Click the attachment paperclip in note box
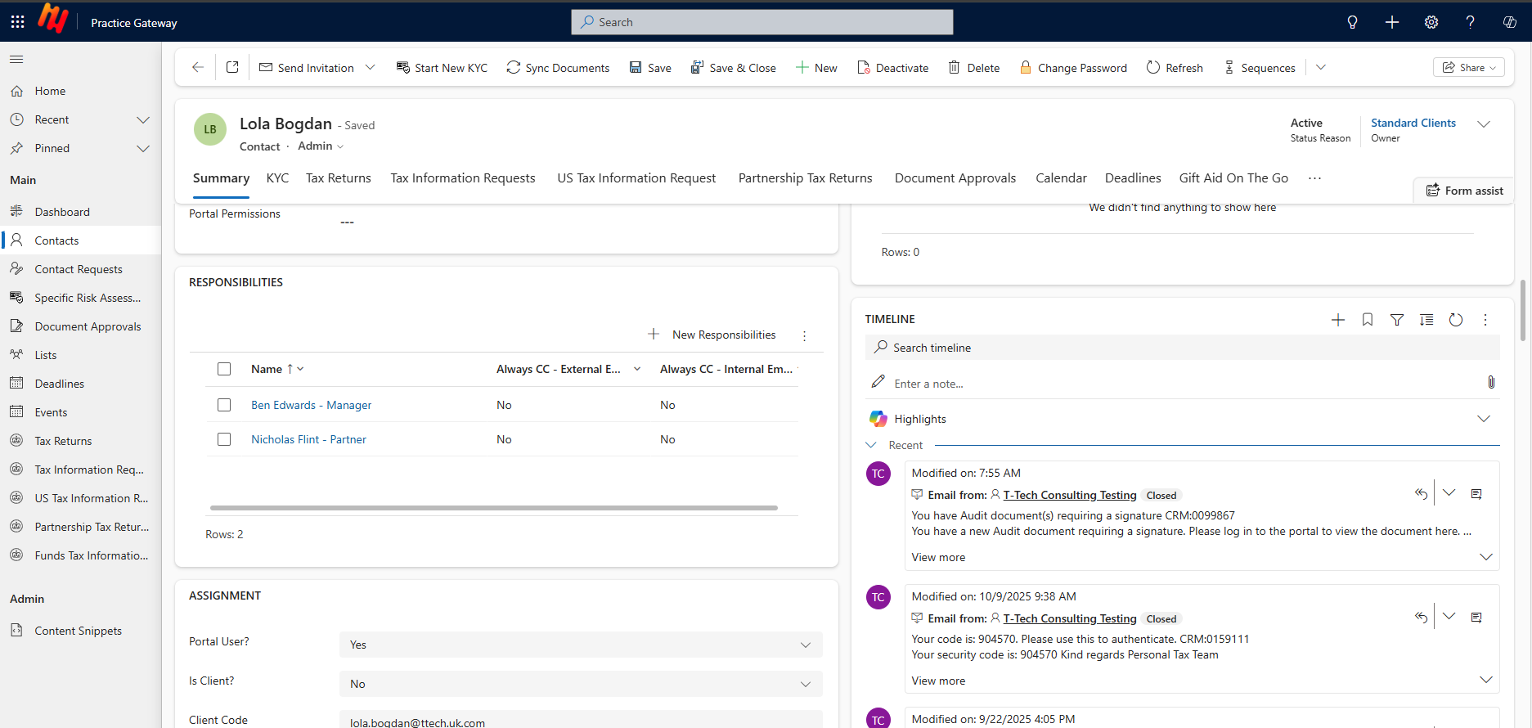The height and width of the screenshot is (728, 1532). click(x=1491, y=382)
